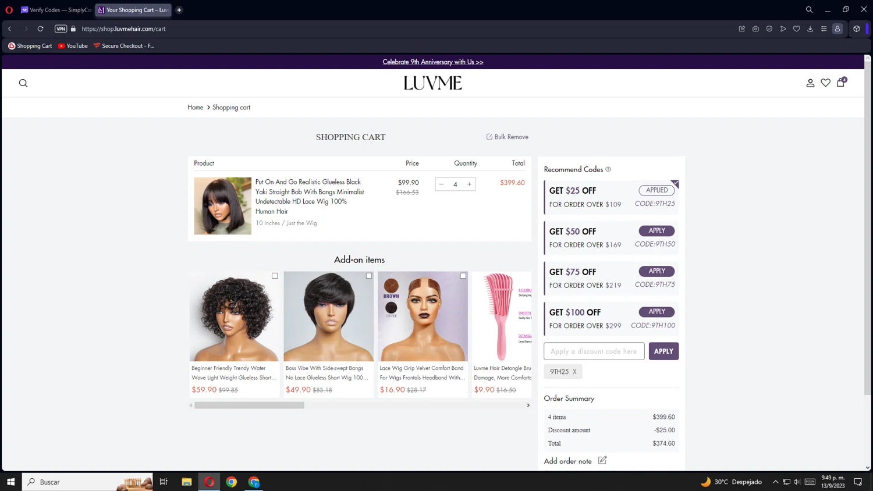Click the add-on carousel left arrow
Image resolution: width=873 pixels, height=491 pixels.
click(x=191, y=405)
